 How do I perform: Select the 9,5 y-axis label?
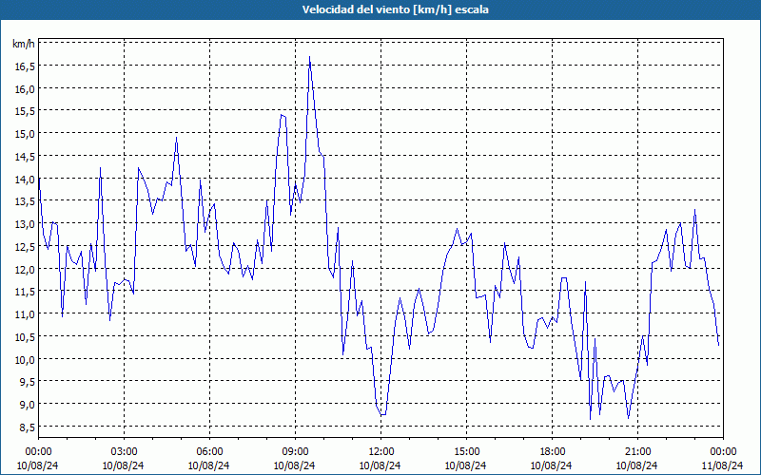coord(27,382)
